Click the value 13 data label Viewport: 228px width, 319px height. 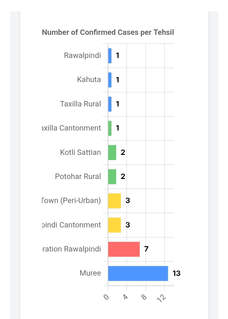pyautogui.click(x=177, y=273)
